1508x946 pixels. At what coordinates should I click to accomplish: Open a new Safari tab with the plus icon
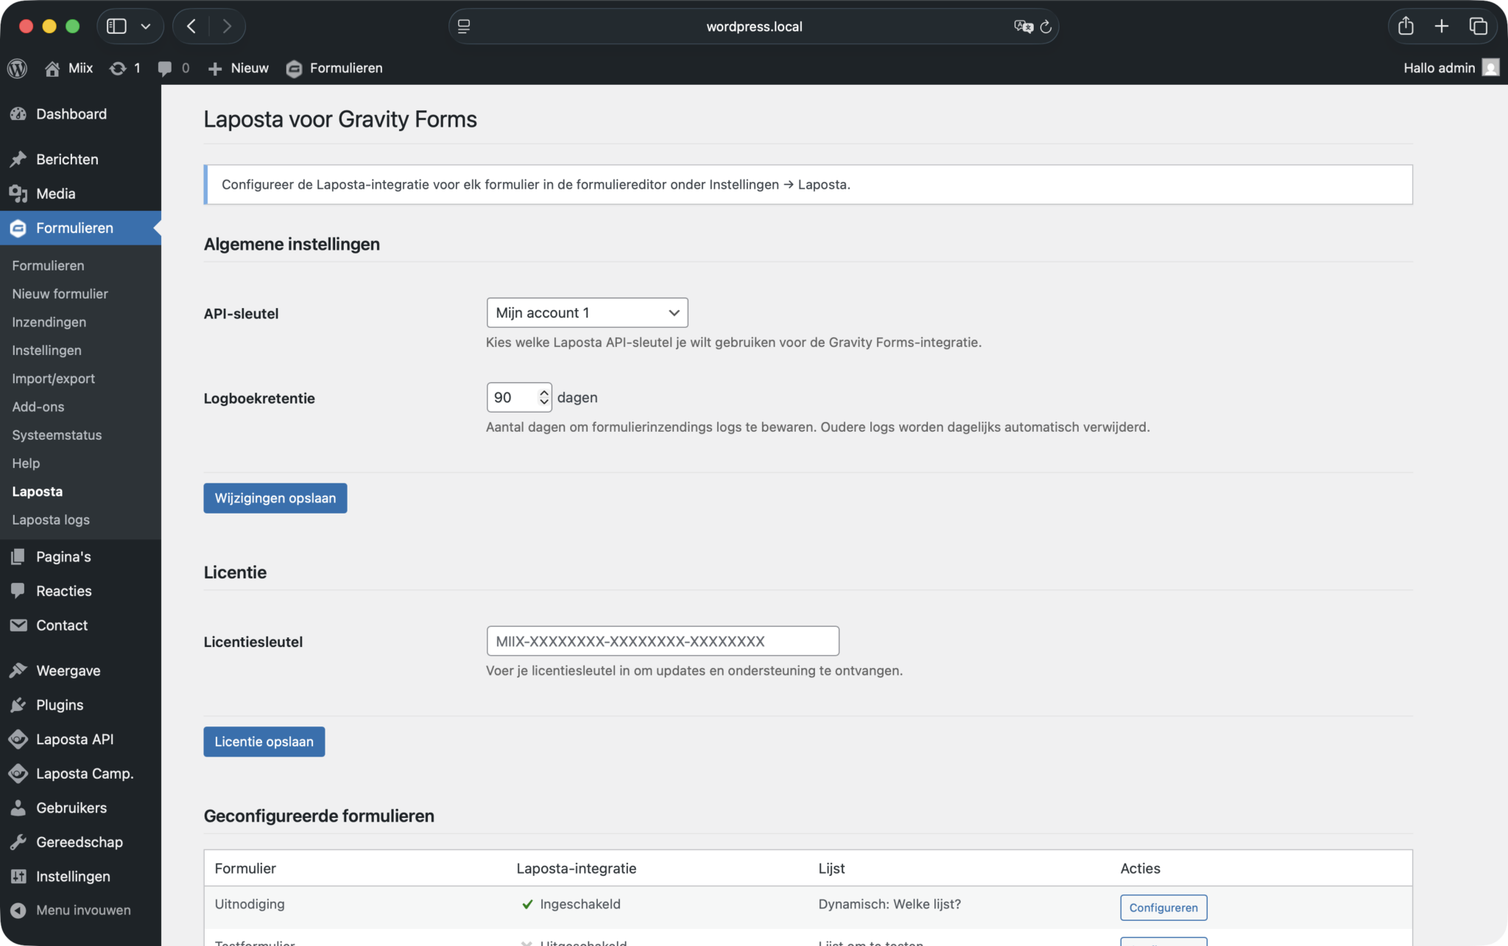[1442, 27]
